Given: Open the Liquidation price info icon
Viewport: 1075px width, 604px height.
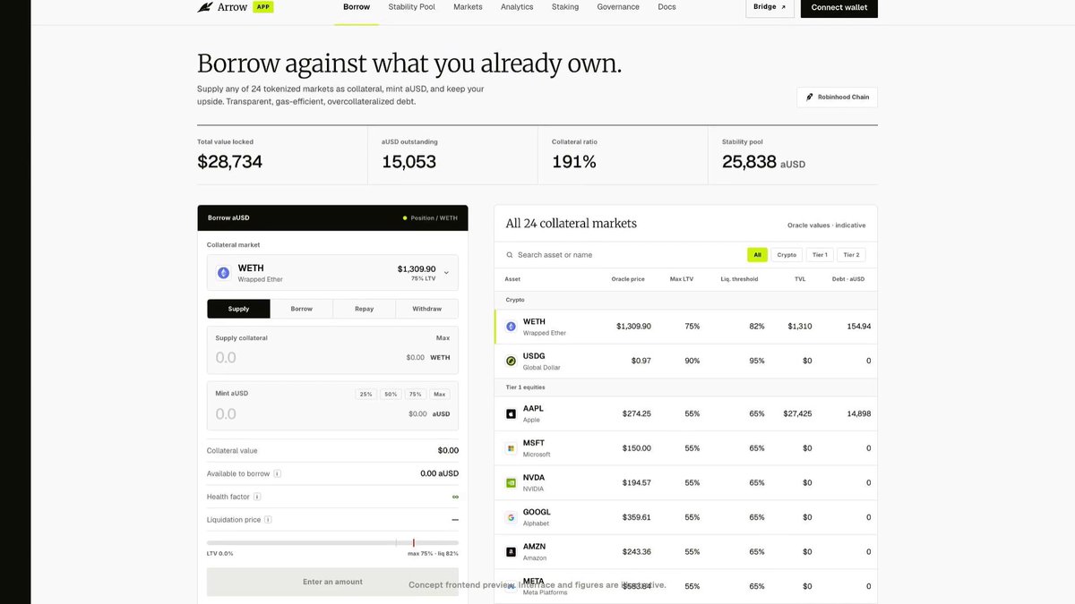Looking at the screenshot, I should pos(268,520).
